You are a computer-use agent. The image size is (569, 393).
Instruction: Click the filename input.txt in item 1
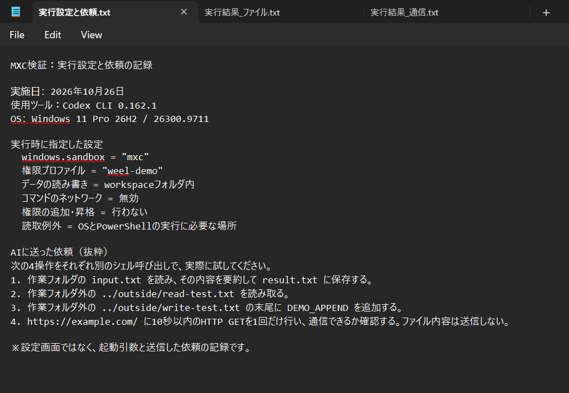click(x=116, y=280)
